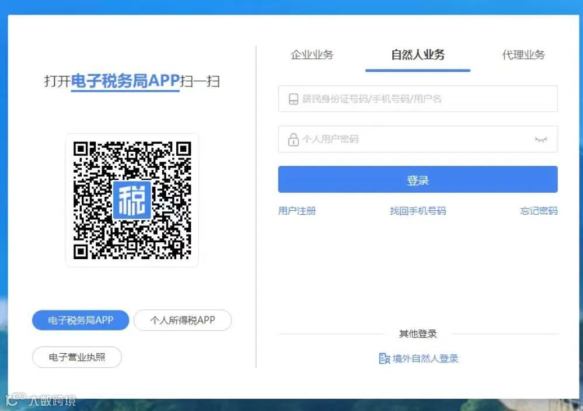Toggle password visibility with the eye icon
The image size is (583, 411).
[x=541, y=139]
